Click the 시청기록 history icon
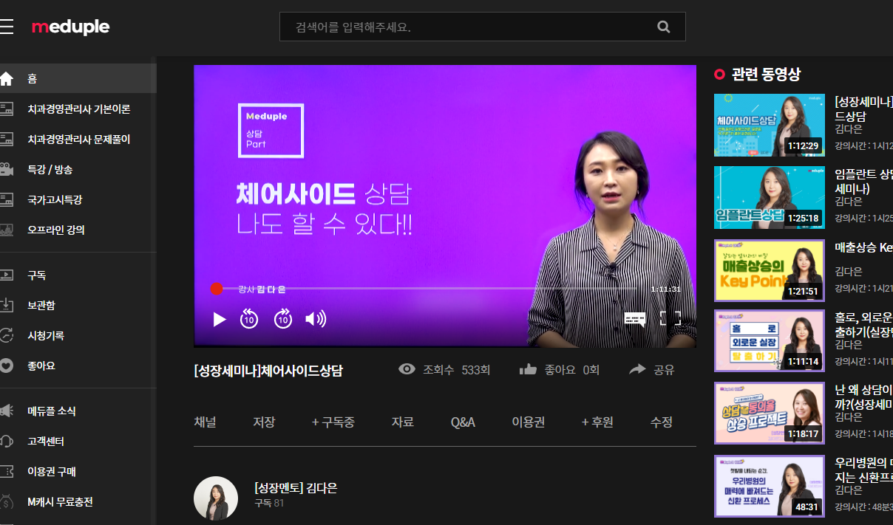The image size is (893, 525). pos(7,335)
